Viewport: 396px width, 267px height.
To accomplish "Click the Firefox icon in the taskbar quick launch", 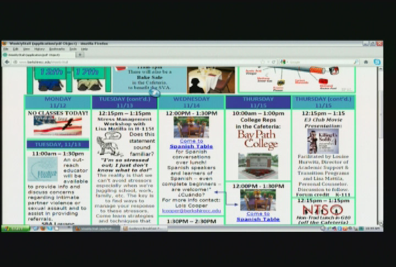I will [x=43, y=229].
